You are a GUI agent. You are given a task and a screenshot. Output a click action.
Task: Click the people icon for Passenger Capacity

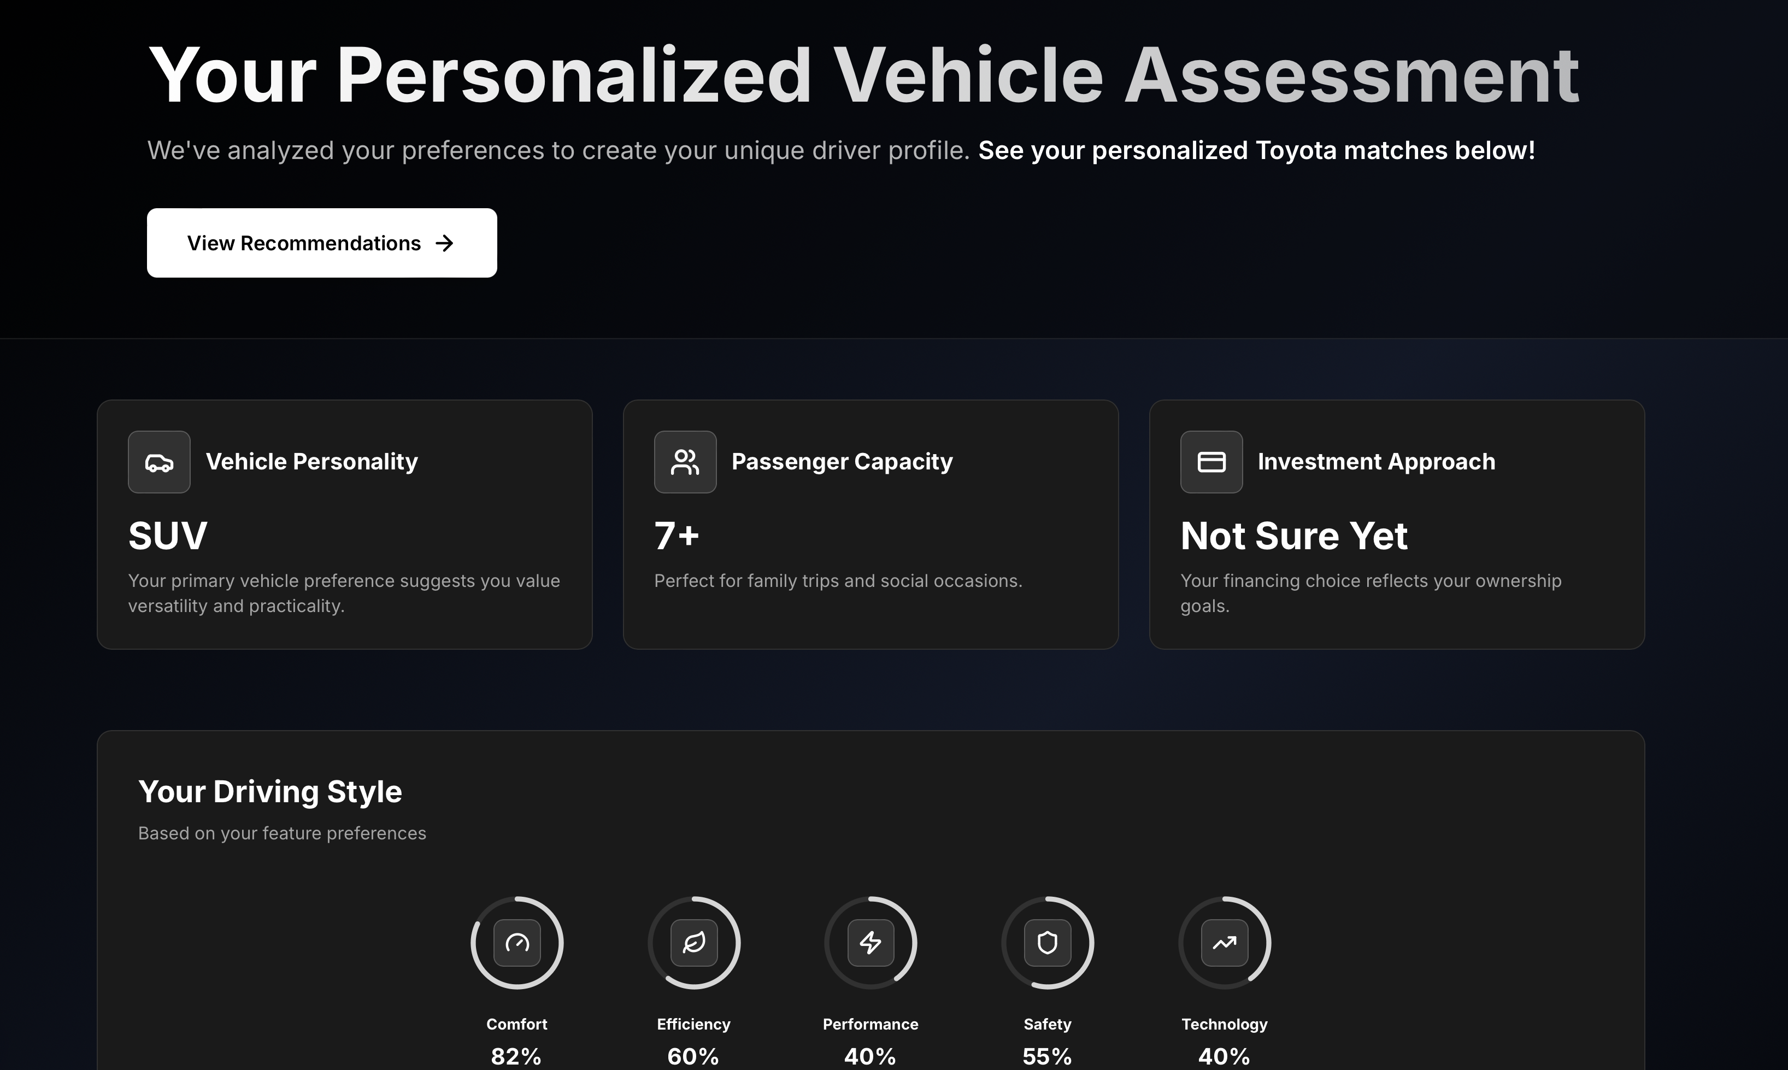pyautogui.click(x=685, y=462)
